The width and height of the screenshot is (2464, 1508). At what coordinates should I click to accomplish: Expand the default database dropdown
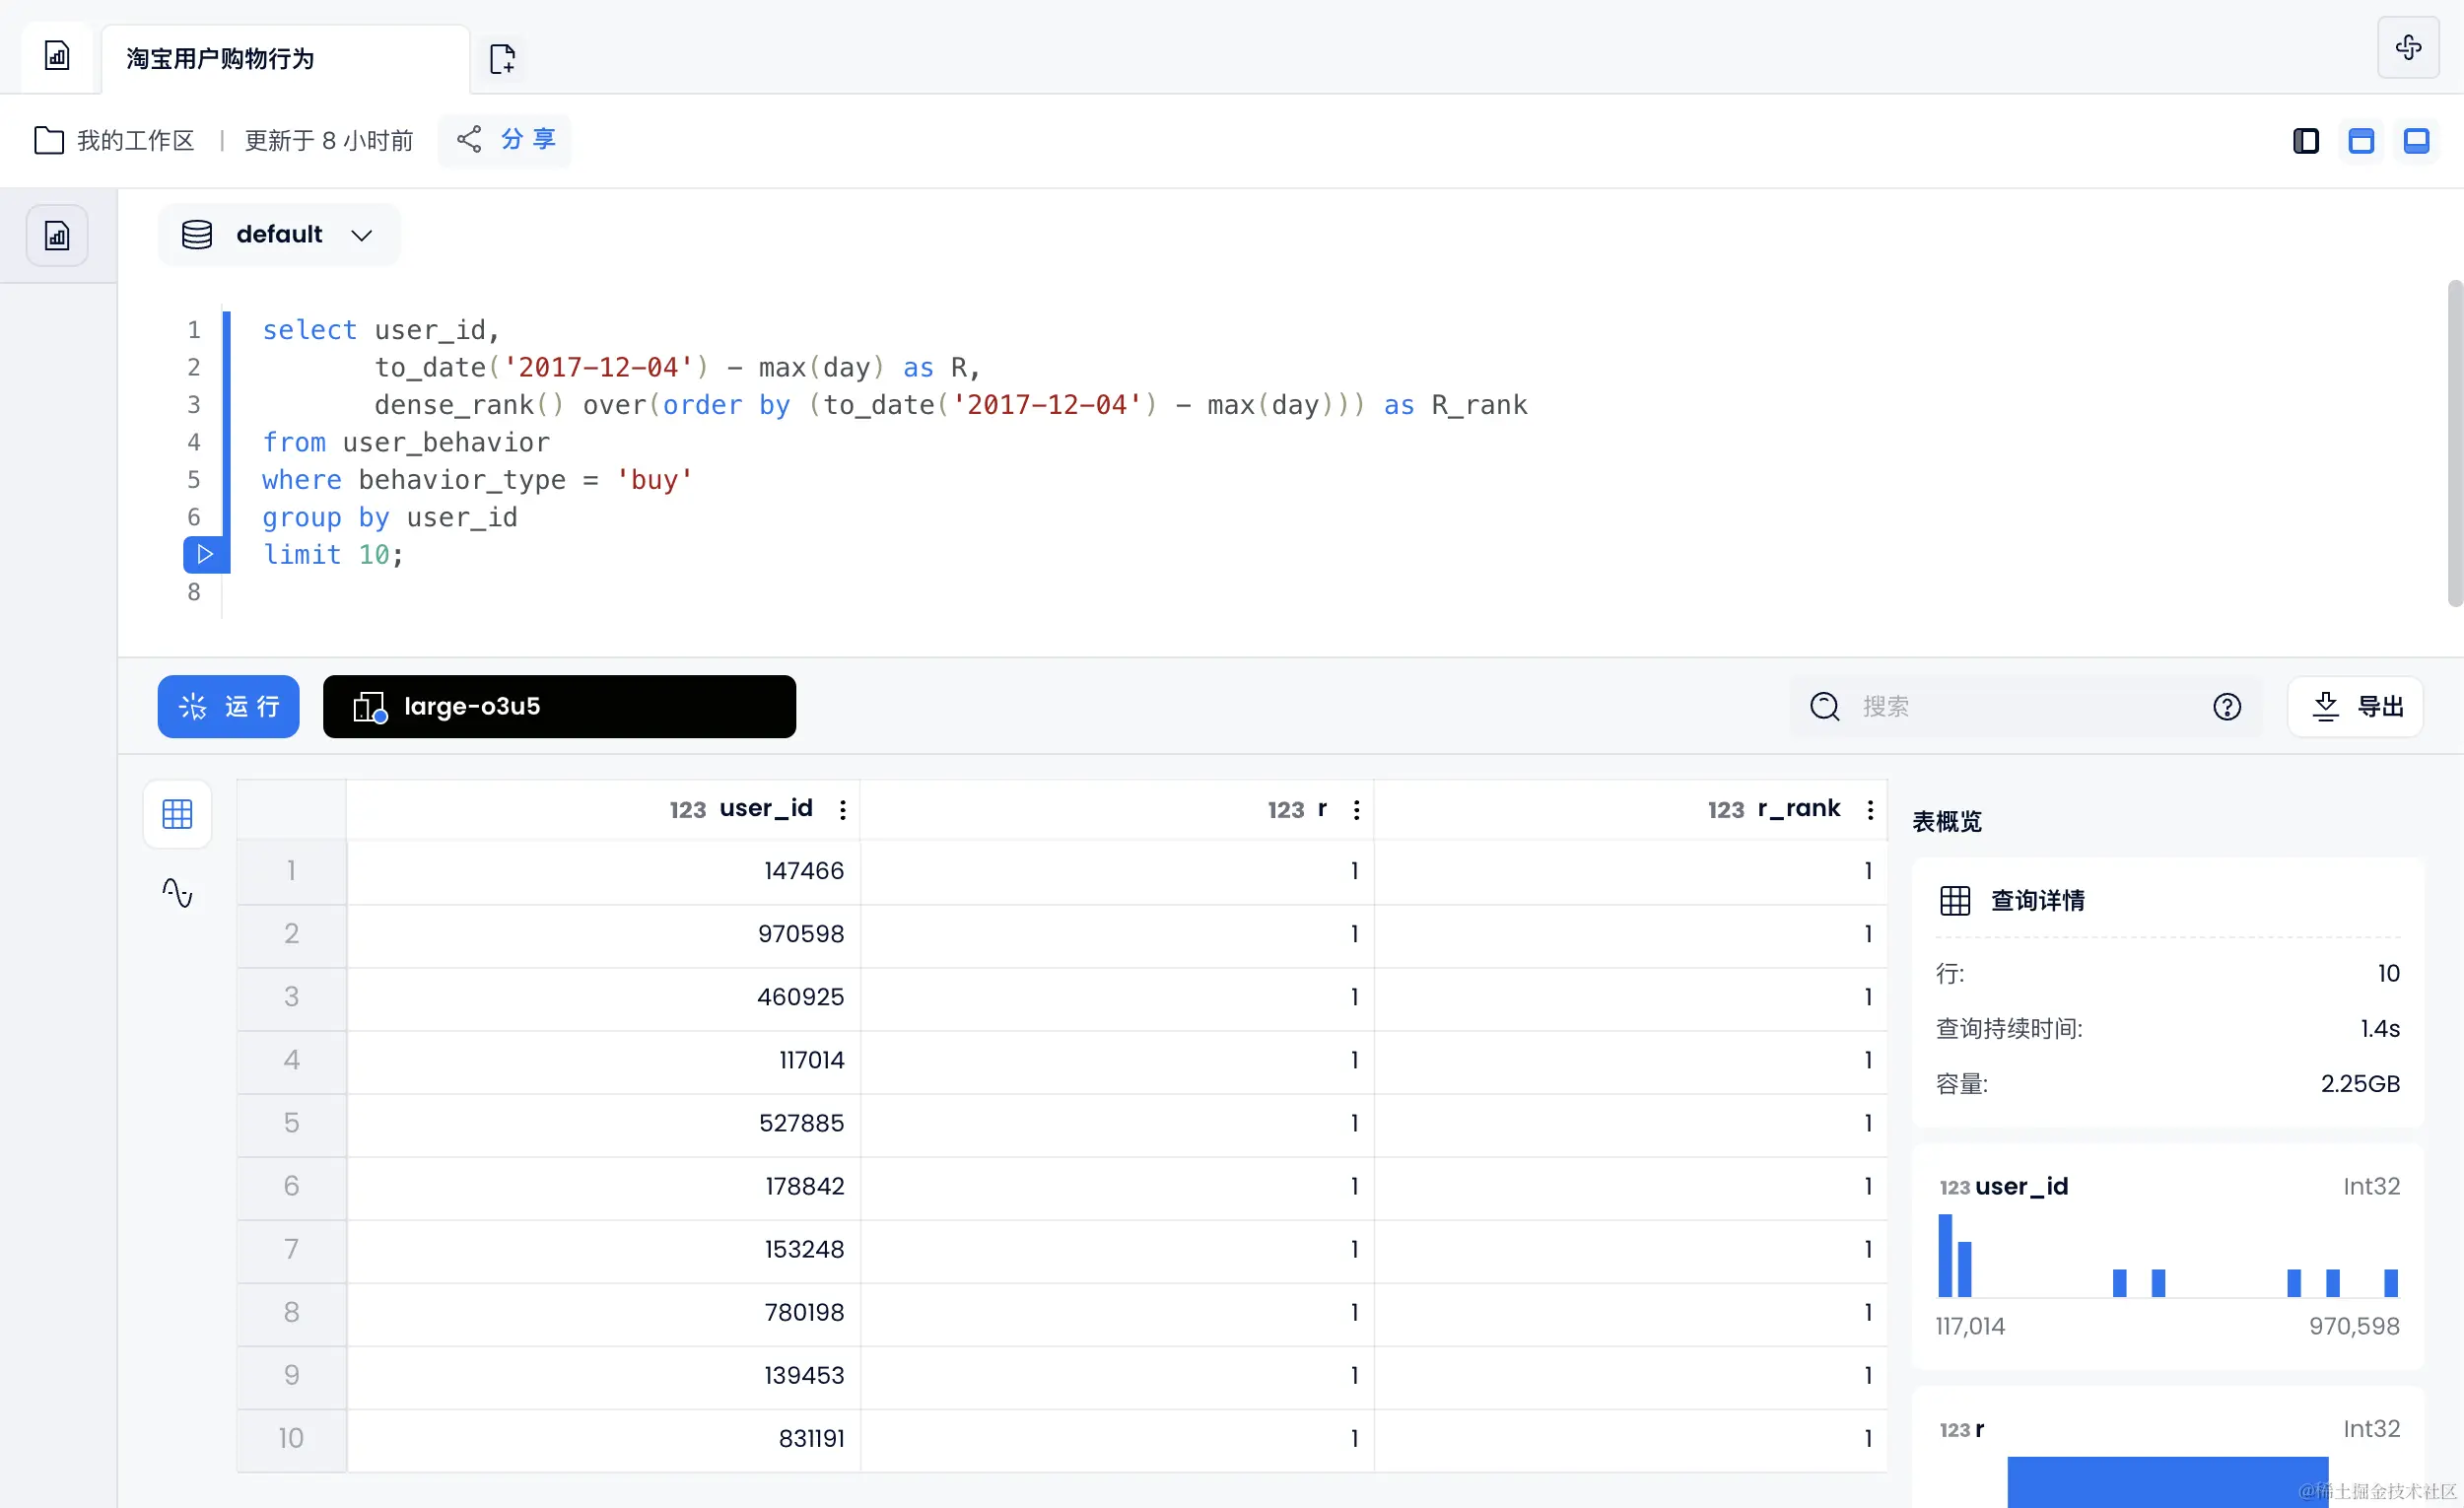(278, 235)
